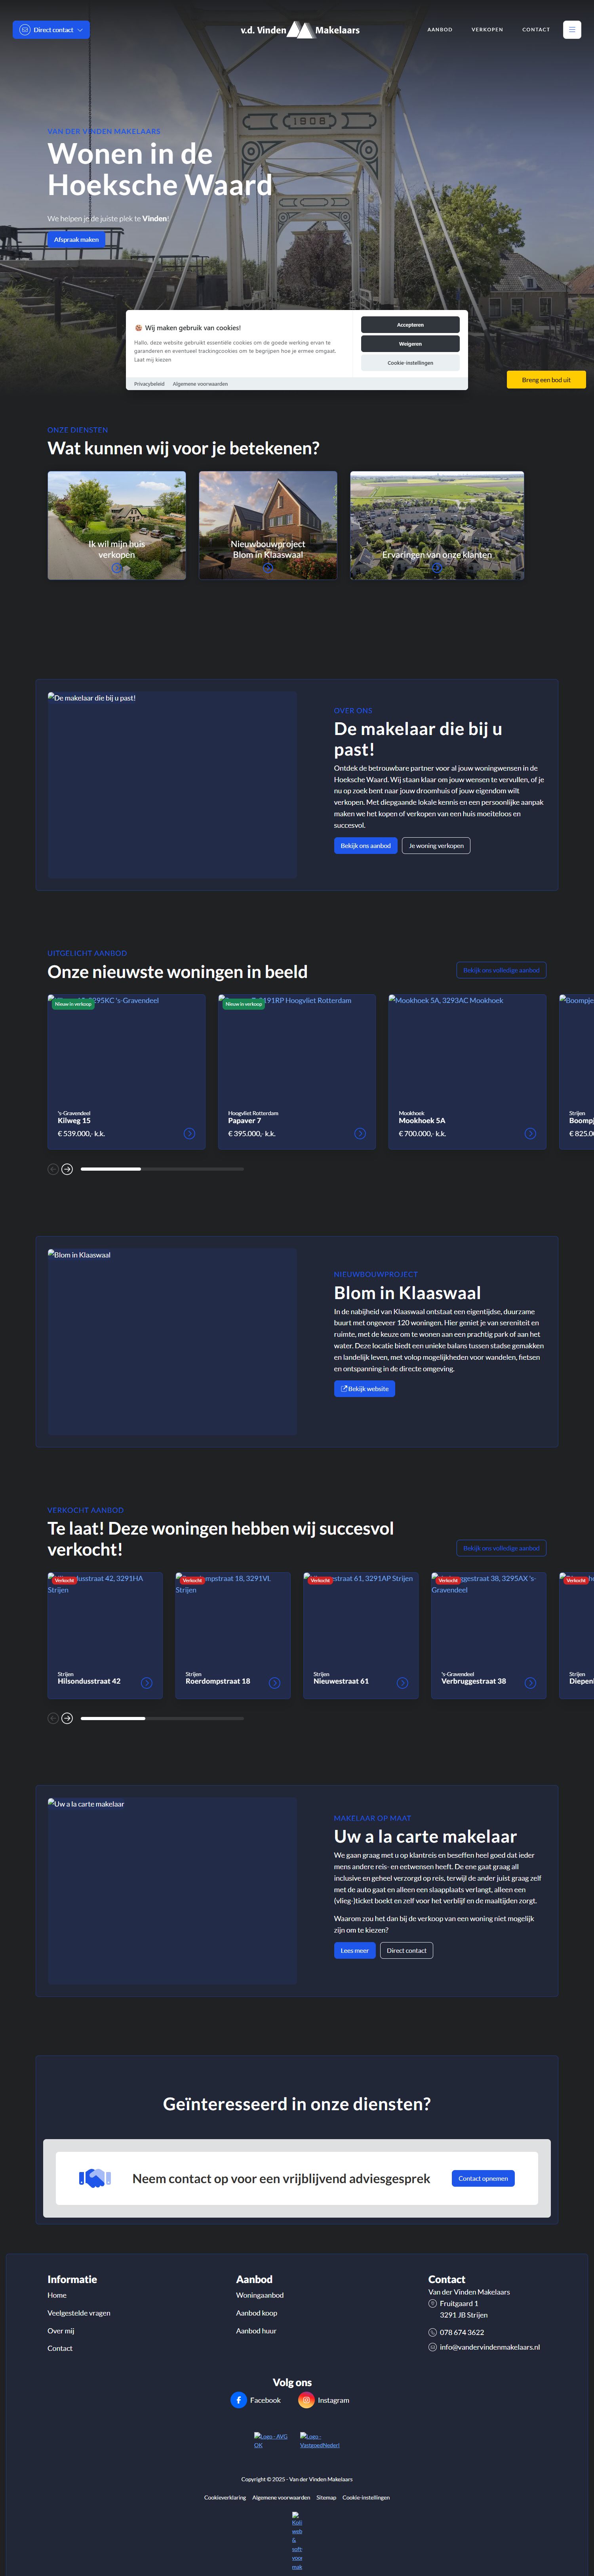The image size is (594, 2576).
Task: Click the v.d. Vinden Makelaars logo
Action: [299, 30]
